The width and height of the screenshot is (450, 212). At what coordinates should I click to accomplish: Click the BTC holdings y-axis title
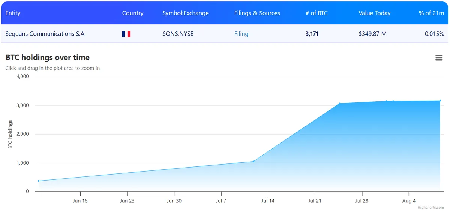[x=10, y=134]
